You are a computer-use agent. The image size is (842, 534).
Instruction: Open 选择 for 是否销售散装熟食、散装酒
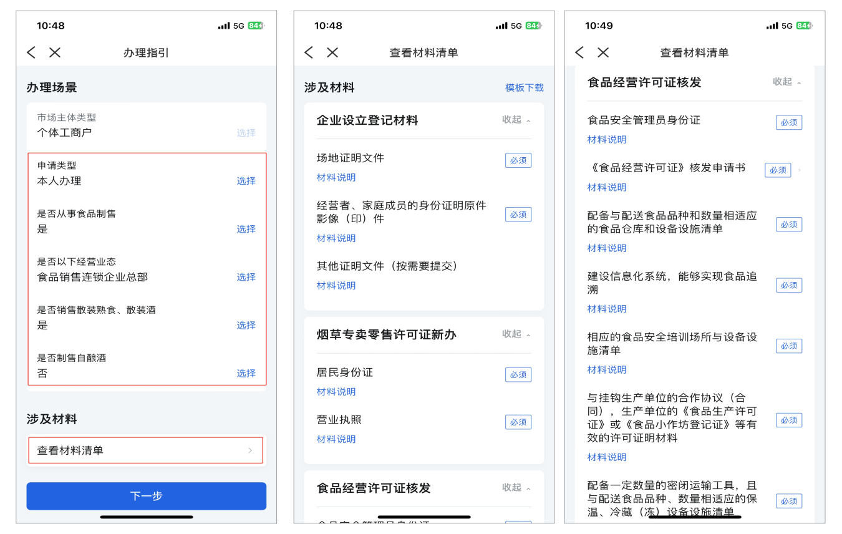pyautogui.click(x=246, y=325)
